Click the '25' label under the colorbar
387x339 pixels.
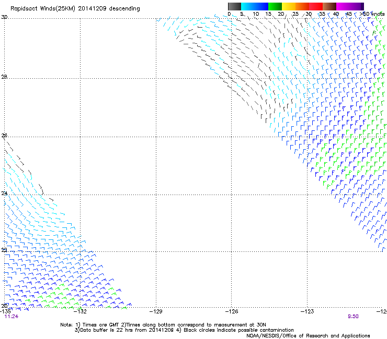(295, 14)
